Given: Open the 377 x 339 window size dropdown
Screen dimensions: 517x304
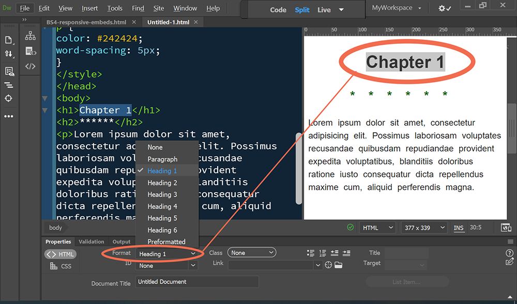Looking at the screenshot, I should pyautogui.click(x=424, y=228).
